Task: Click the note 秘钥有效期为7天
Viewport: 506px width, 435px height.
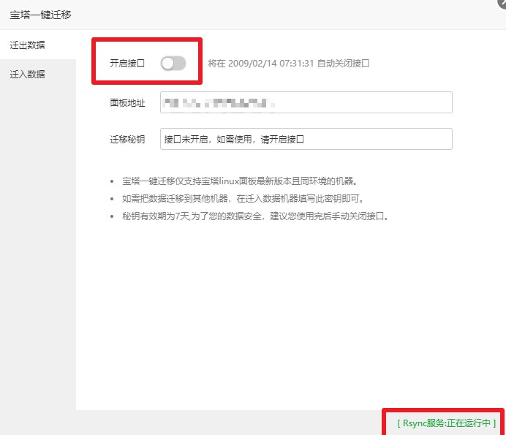Action: click(x=255, y=216)
